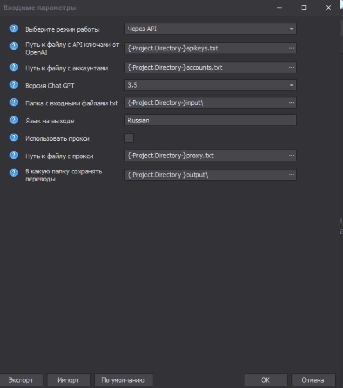The image size is (343, 388).
Task: Click help icon beside 'Путь к файлу с аккаунтами'
Action: point(14,67)
